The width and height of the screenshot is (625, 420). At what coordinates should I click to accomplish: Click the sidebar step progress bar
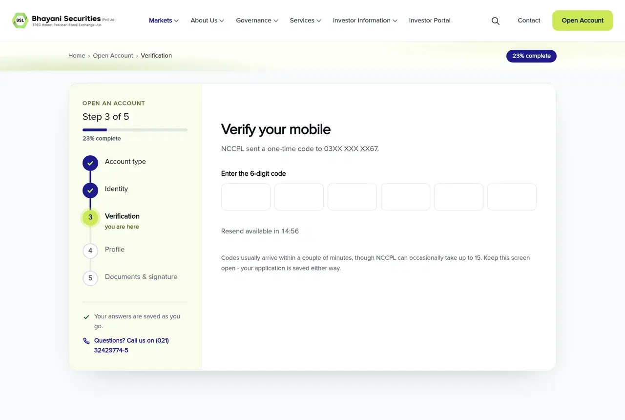point(135,130)
